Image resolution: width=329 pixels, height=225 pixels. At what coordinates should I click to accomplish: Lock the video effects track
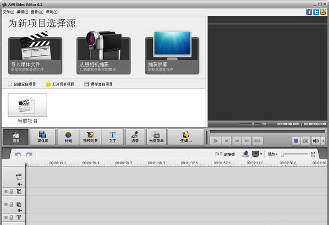tap(12, 191)
